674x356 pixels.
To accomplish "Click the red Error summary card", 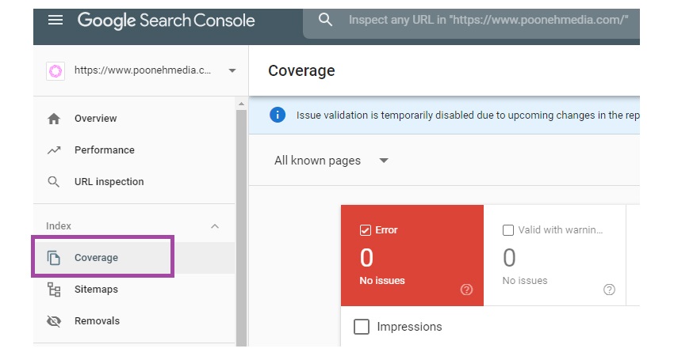I will point(412,256).
